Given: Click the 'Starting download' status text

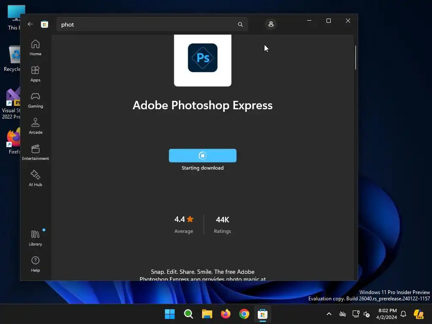Looking at the screenshot, I should coord(202,168).
